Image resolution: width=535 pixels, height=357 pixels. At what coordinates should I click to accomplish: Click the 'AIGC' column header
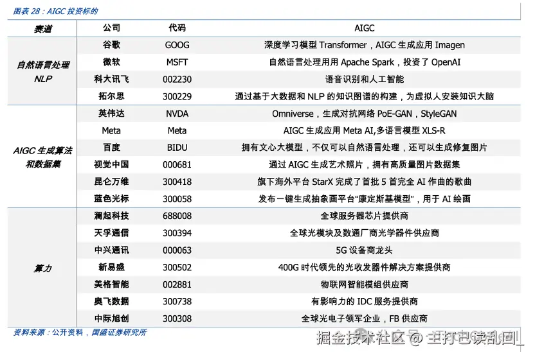(365, 28)
